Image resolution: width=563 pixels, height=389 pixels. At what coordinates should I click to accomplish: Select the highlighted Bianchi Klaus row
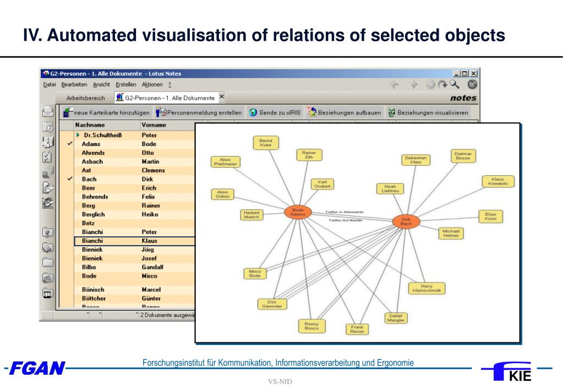click(134, 241)
